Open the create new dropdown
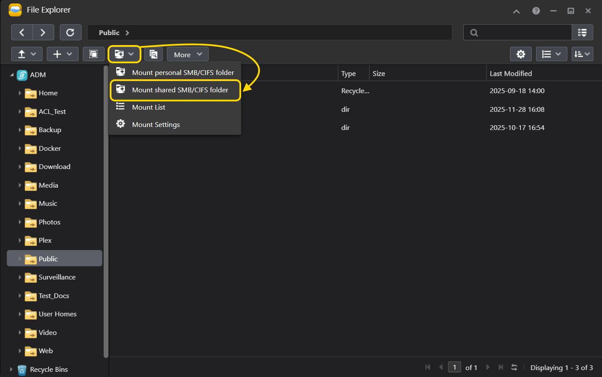 [x=62, y=54]
